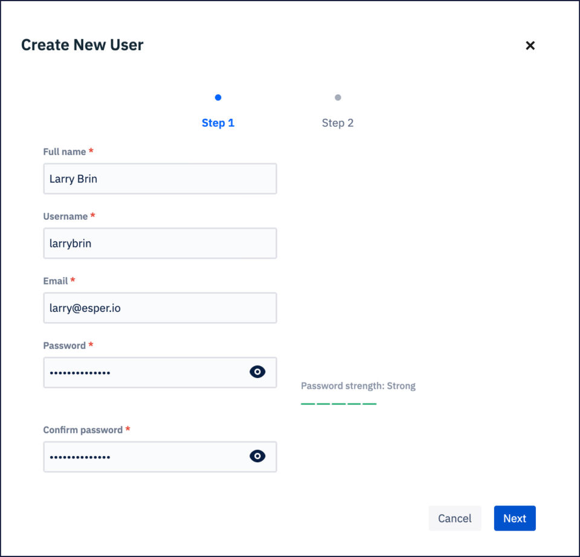Click the "Full name" field label
This screenshot has width=580, height=557.
[x=65, y=152]
